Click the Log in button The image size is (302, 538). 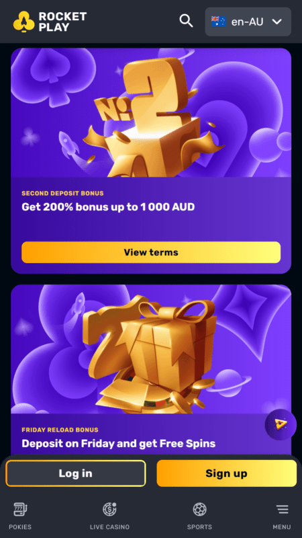[76, 473]
